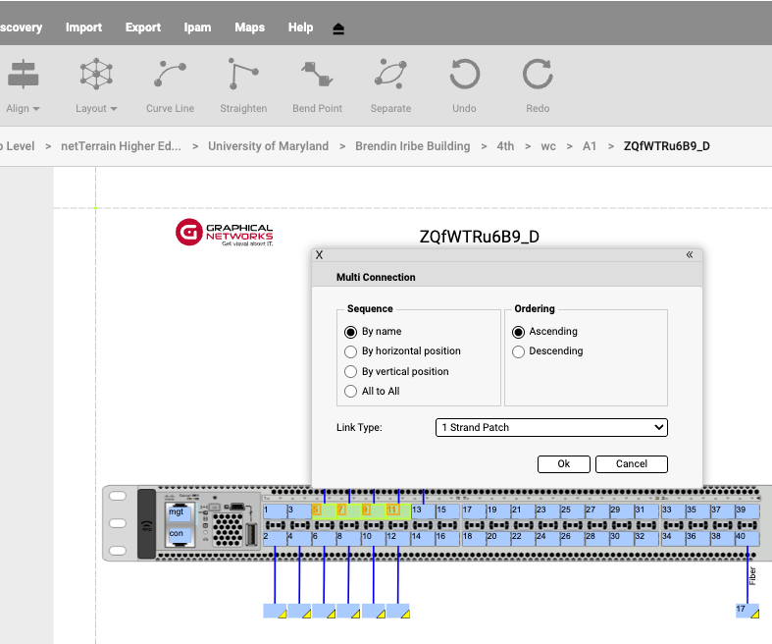The height and width of the screenshot is (644, 772).
Task: Click the Bend Point tool icon
Action: point(317,75)
